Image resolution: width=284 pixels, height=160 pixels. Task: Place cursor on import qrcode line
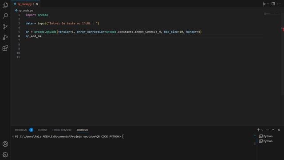pyautogui.click(x=37, y=15)
